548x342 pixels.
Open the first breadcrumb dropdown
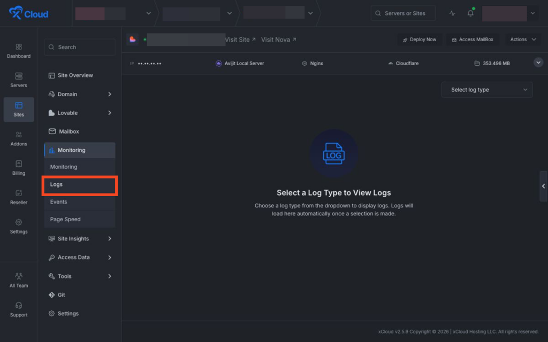point(149,13)
